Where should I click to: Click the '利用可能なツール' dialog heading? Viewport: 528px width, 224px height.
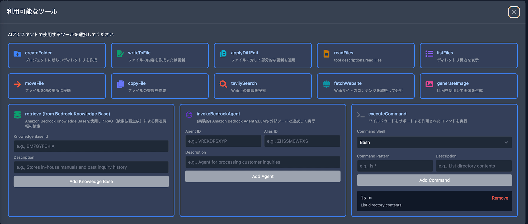pos(32,11)
